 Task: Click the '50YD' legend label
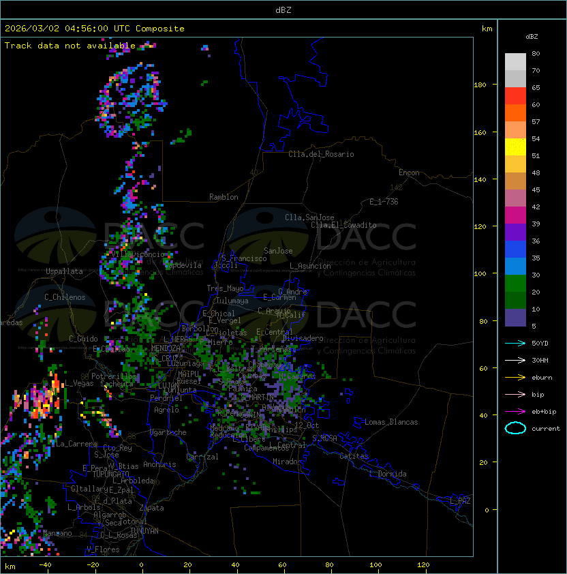[540, 343]
